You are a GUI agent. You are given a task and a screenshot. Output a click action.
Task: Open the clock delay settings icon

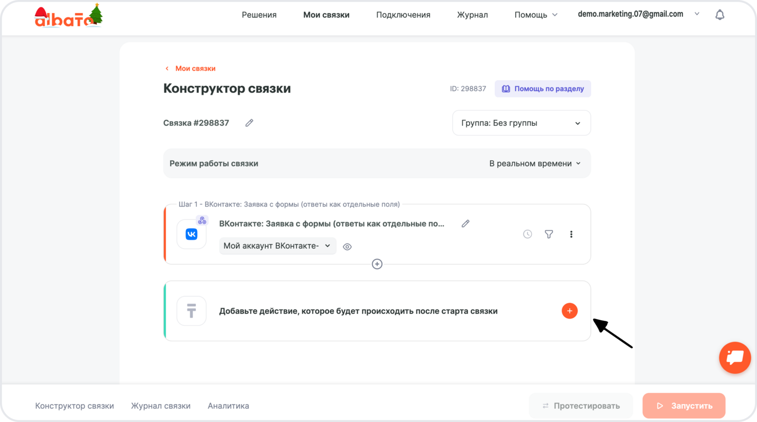pyautogui.click(x=528, y=234)
